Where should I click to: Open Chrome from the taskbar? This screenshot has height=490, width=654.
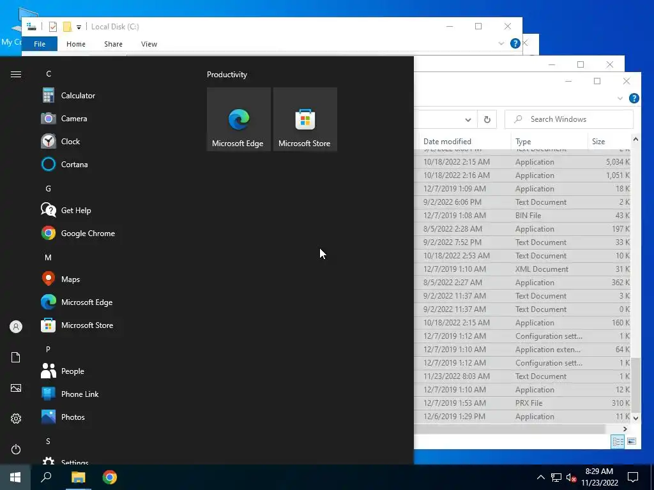[x=110, y=477]
